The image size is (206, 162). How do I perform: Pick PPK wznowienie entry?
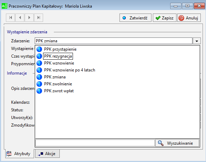(59, 63)
